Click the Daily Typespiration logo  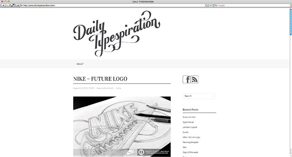pos(116,34)
